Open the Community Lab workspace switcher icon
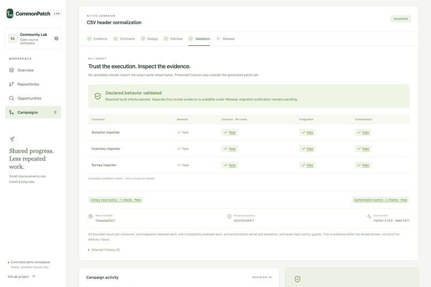Image resolution: width=431 pixels, height=287 pixels. click(56, 38)
